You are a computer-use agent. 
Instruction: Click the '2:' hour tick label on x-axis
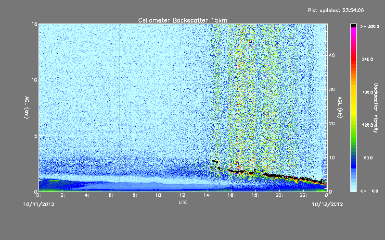click(x=63, y=195)
